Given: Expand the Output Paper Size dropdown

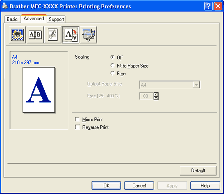Looking at the screenshot, I should click(196, 85).
